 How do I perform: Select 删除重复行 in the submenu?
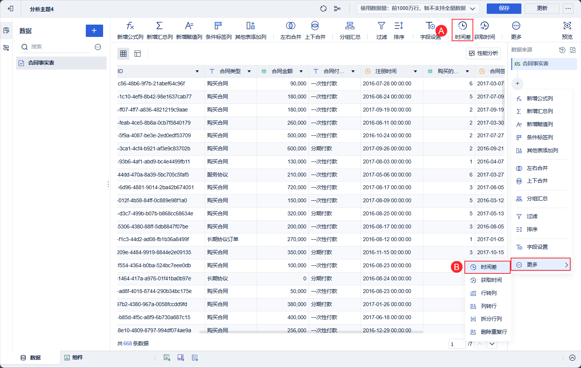coord(488,332)
